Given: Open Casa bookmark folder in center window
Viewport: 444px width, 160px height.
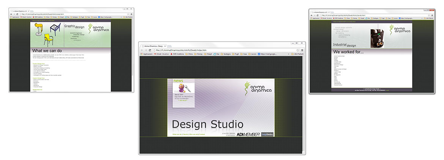Looking at the screenshot, I should [x=244, y=54].
